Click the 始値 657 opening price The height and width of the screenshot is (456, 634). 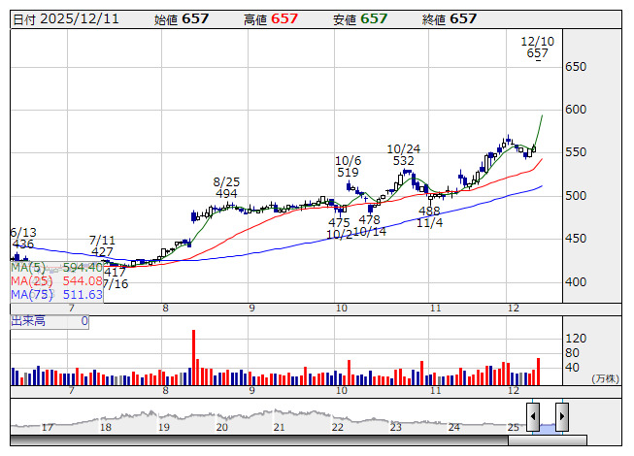(182, 19)
